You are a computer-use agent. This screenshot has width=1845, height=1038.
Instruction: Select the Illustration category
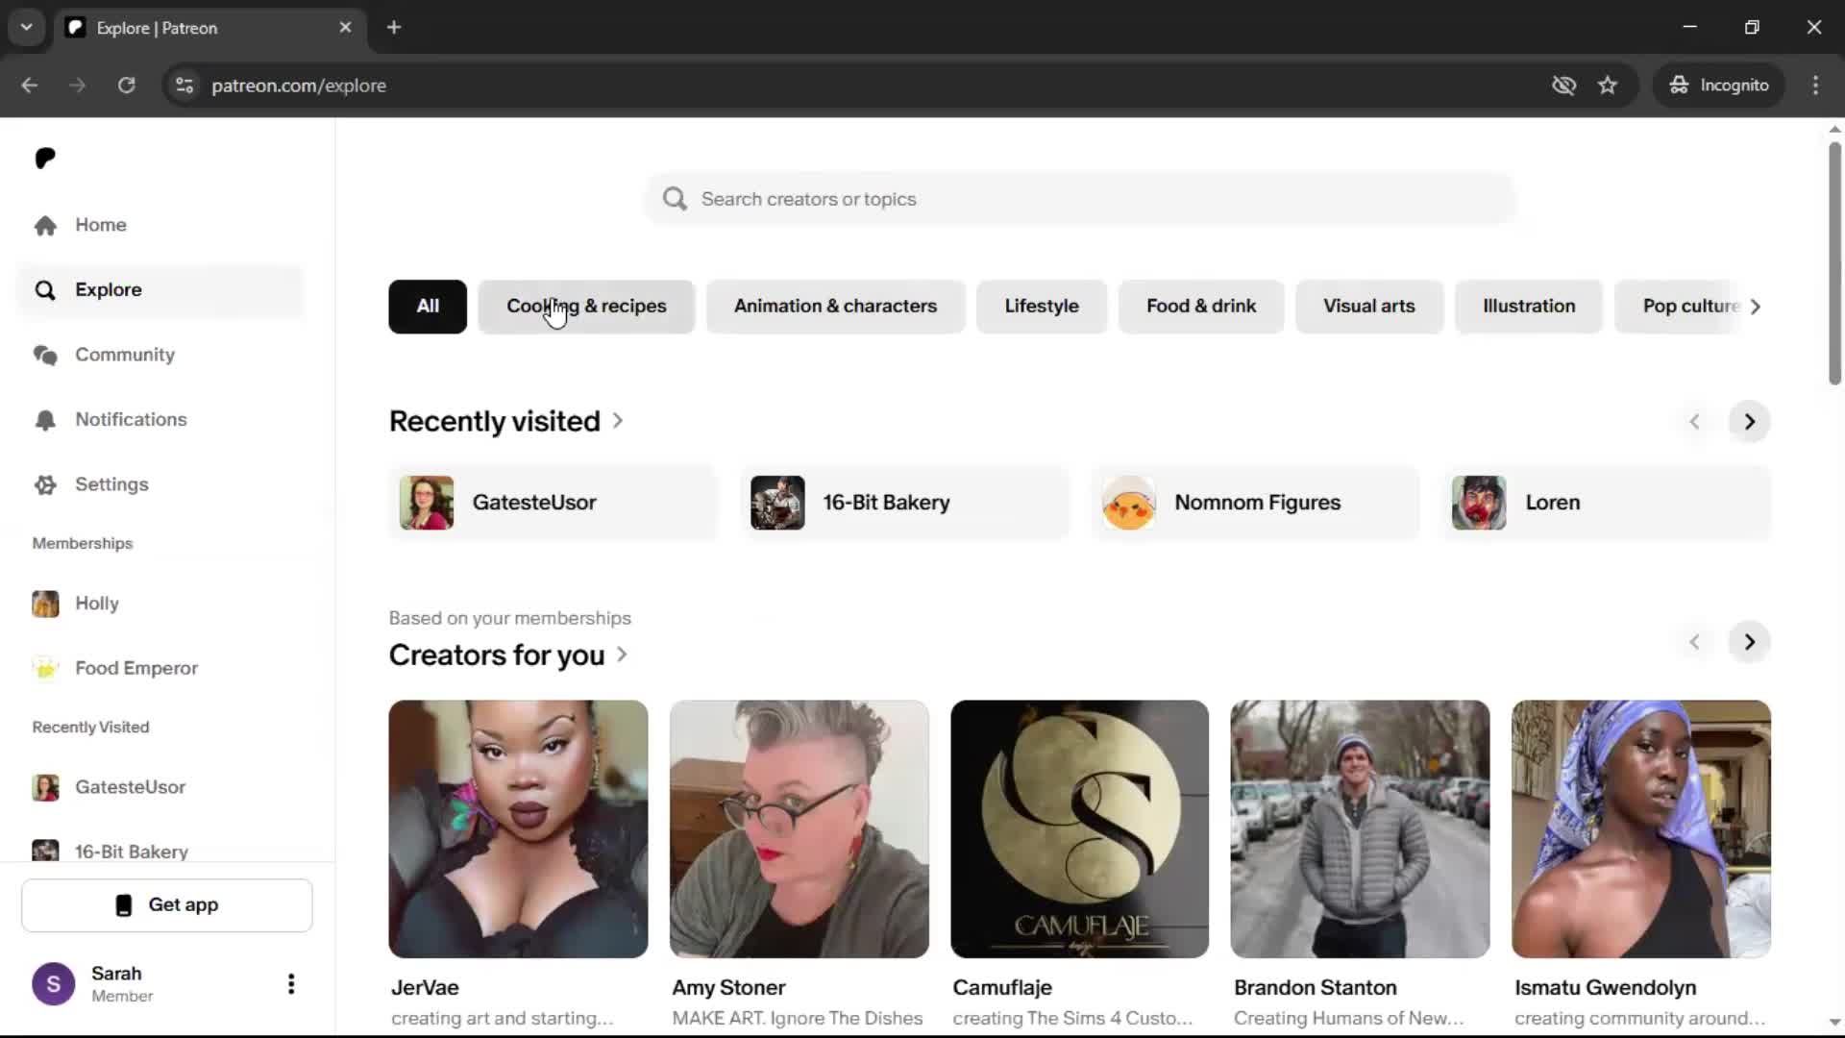(1529, 307)
